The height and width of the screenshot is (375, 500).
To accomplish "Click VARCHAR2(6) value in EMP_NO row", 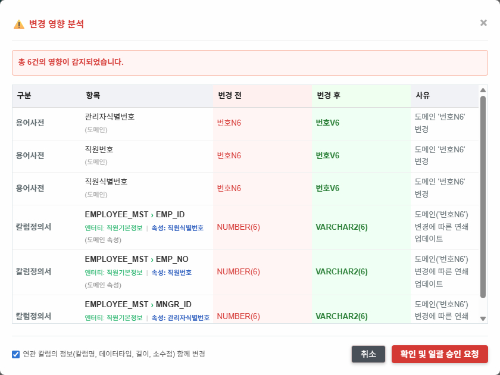I will (x=342, y=271).
